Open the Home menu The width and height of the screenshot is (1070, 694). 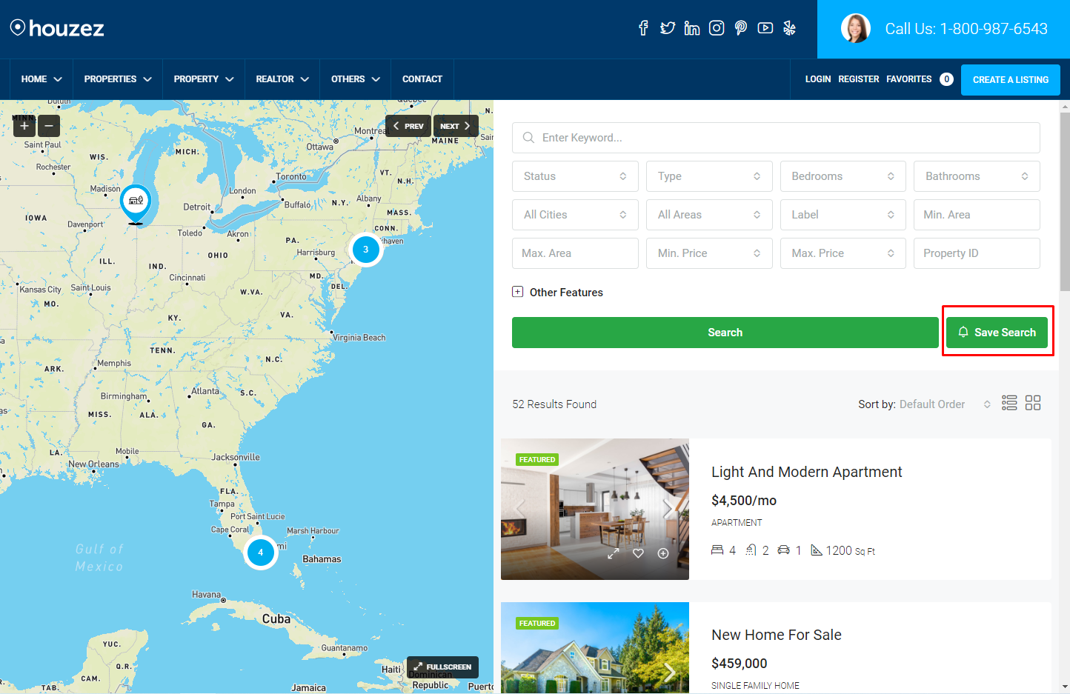[41, 79]
